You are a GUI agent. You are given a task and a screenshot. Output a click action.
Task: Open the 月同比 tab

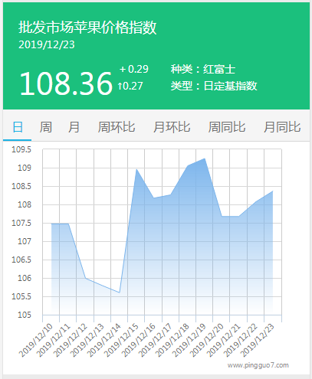282,127
